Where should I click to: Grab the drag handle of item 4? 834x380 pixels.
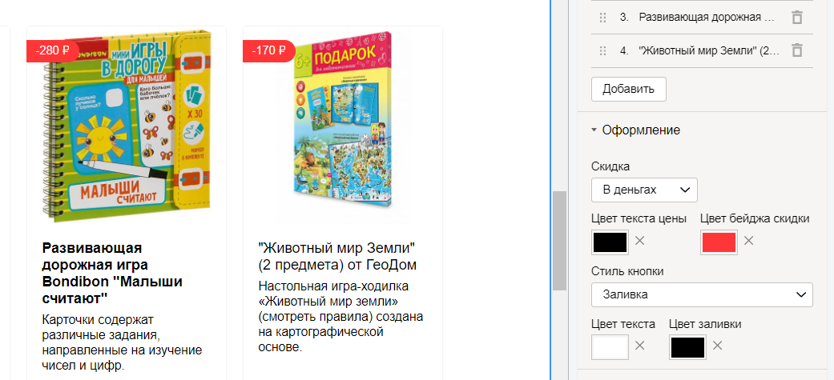click(x=602, y=51)
